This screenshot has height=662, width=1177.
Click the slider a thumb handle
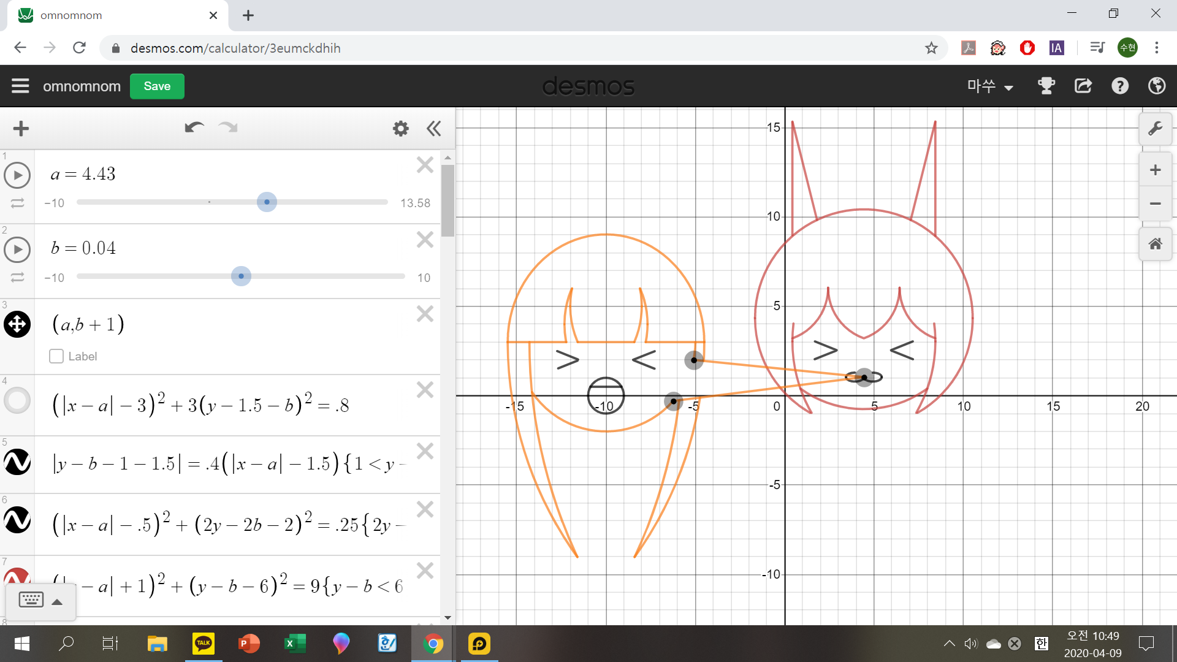pos(267,202)
